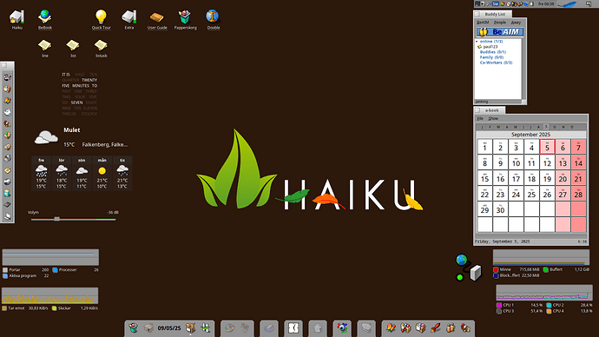Screen dimensions: 599x337
Task: Select September 5 in the calendar
Action: [x=547, y=147]
